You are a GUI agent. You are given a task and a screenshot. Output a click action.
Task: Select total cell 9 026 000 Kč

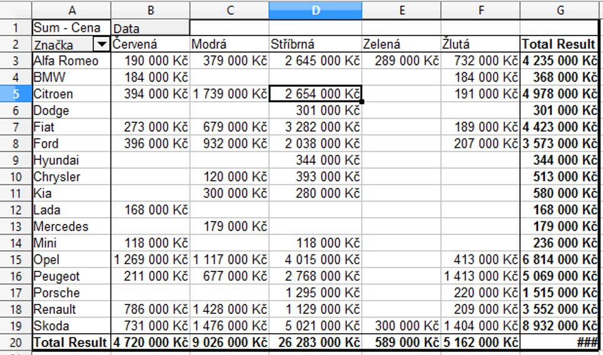[229, 343]
